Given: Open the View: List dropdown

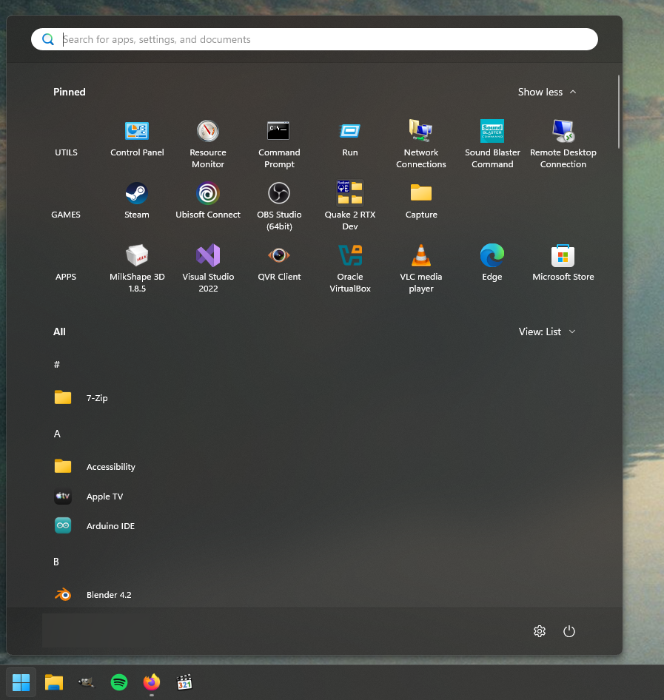Looking at the screenshot, I should [x=547, y=332].
